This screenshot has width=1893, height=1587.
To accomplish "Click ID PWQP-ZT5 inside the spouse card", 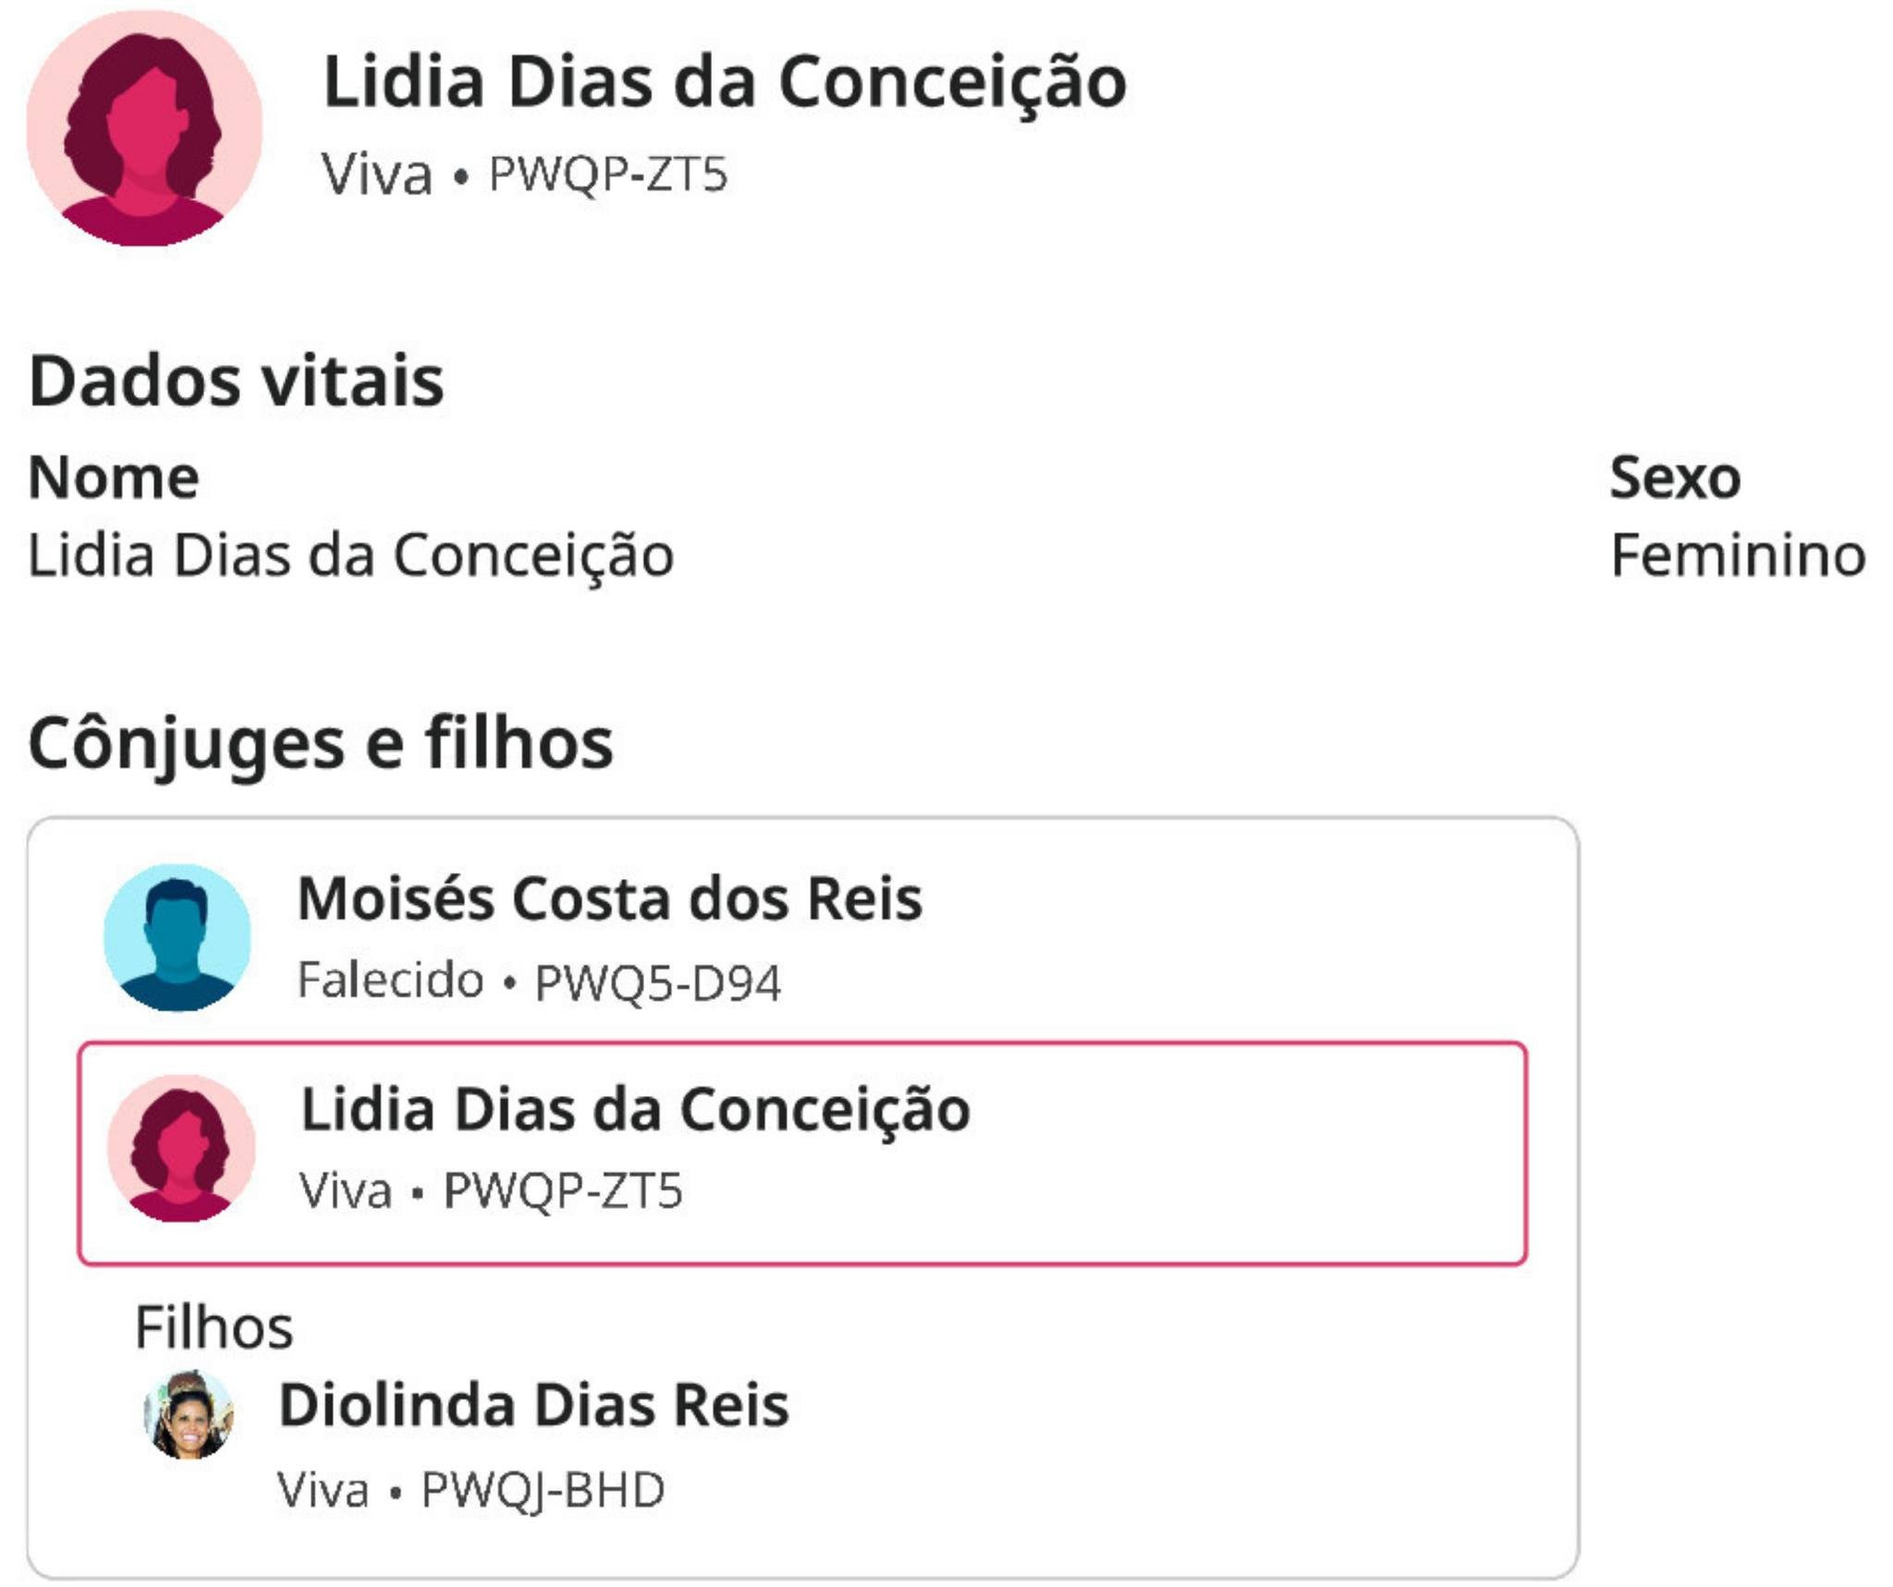I will 563,1190.
